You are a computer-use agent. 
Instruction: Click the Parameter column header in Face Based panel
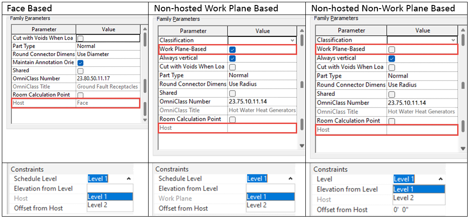(44, 30)
